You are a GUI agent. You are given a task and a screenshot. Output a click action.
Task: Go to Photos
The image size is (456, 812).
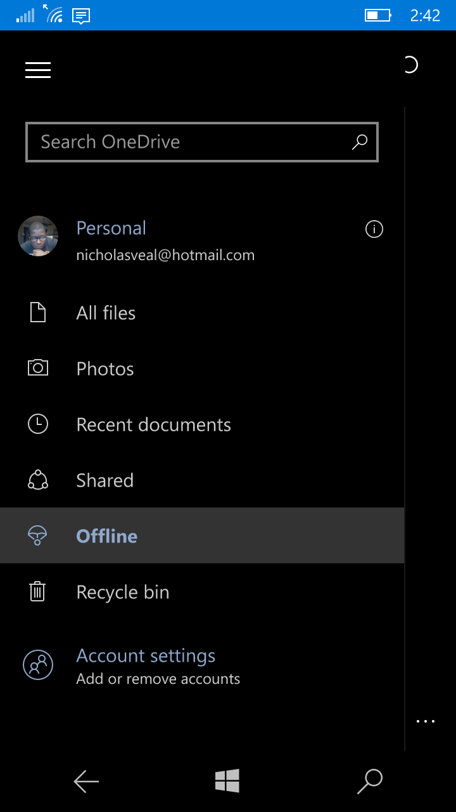pos(202,369)
